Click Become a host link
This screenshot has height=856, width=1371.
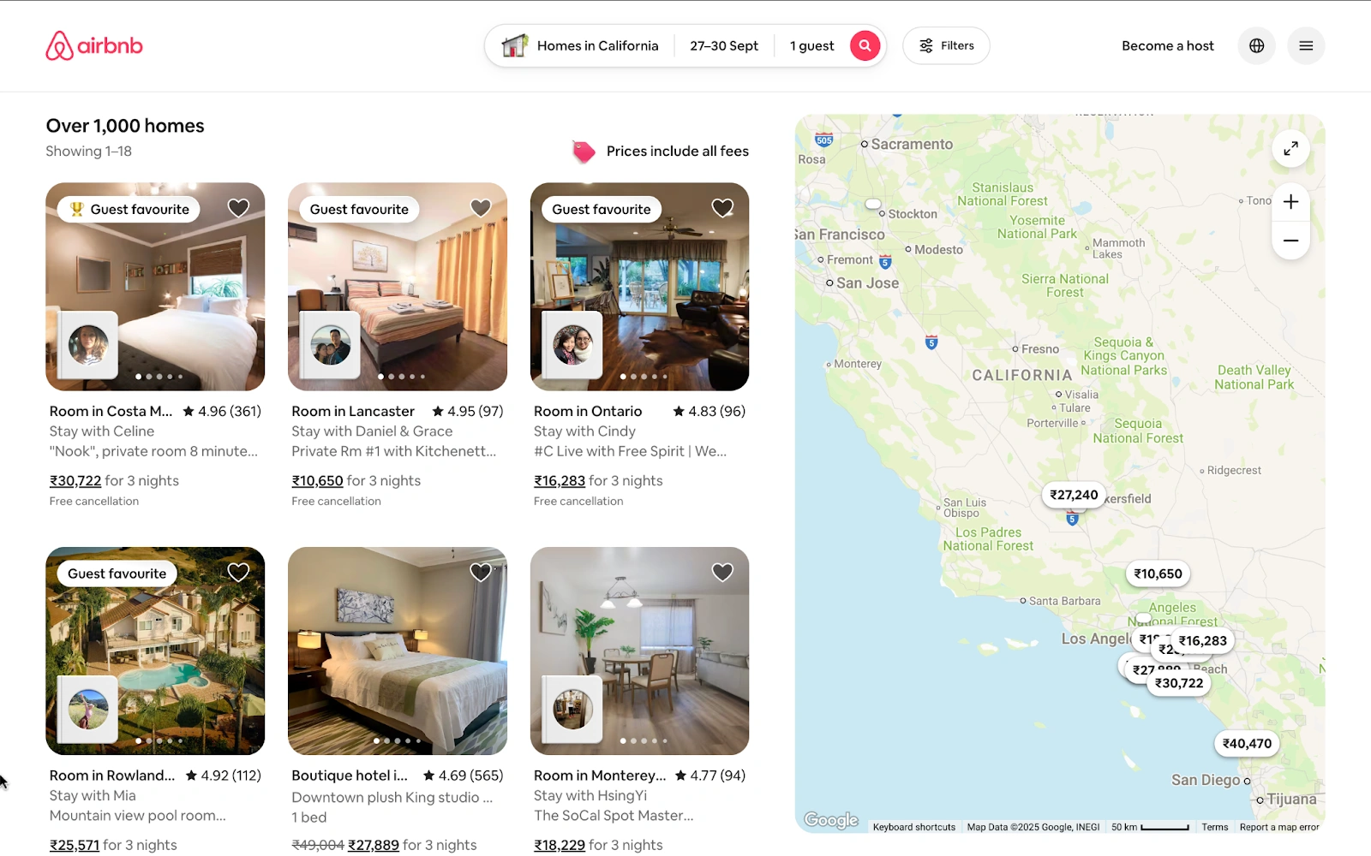tap(1168, 45)
